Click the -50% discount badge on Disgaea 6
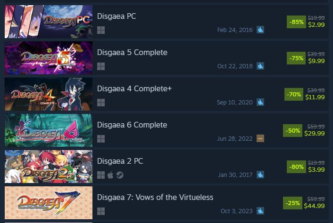 (x=292, y=130)
